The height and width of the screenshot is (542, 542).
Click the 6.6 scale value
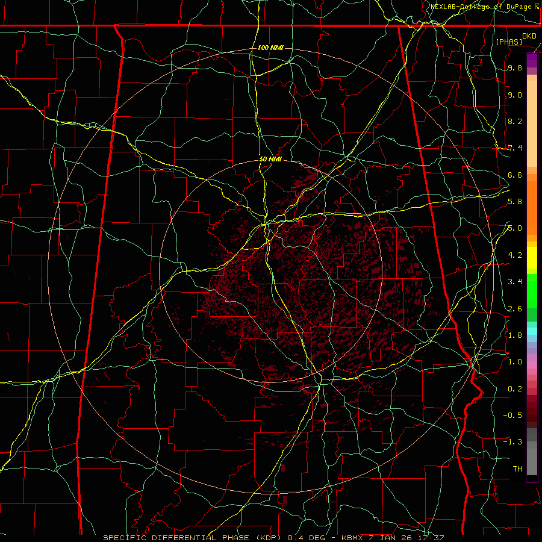[515, 175]
